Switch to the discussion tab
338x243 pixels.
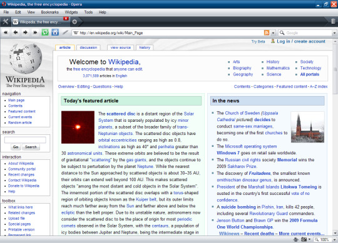click(88, 47)
